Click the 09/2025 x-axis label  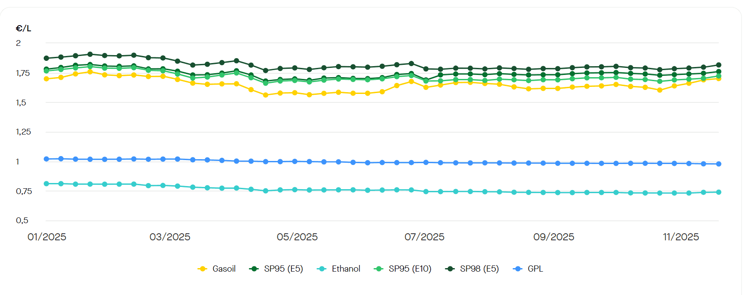pyautogui.click(x=554, y=237)
